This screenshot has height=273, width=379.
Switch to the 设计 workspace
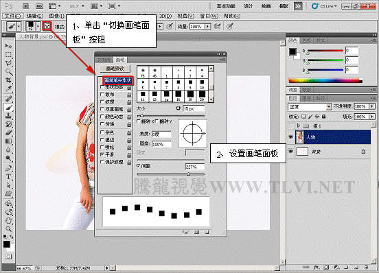tap(248, 6)
